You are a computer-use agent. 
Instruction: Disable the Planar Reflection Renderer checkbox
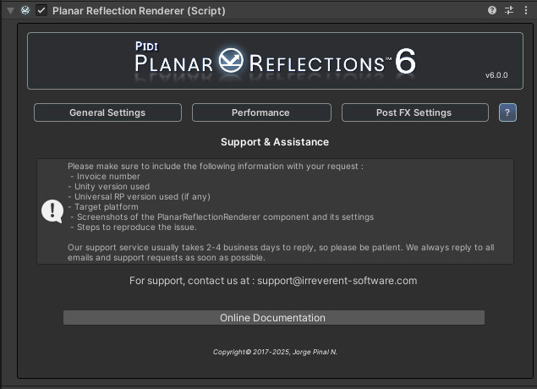[x=41, y=11]
